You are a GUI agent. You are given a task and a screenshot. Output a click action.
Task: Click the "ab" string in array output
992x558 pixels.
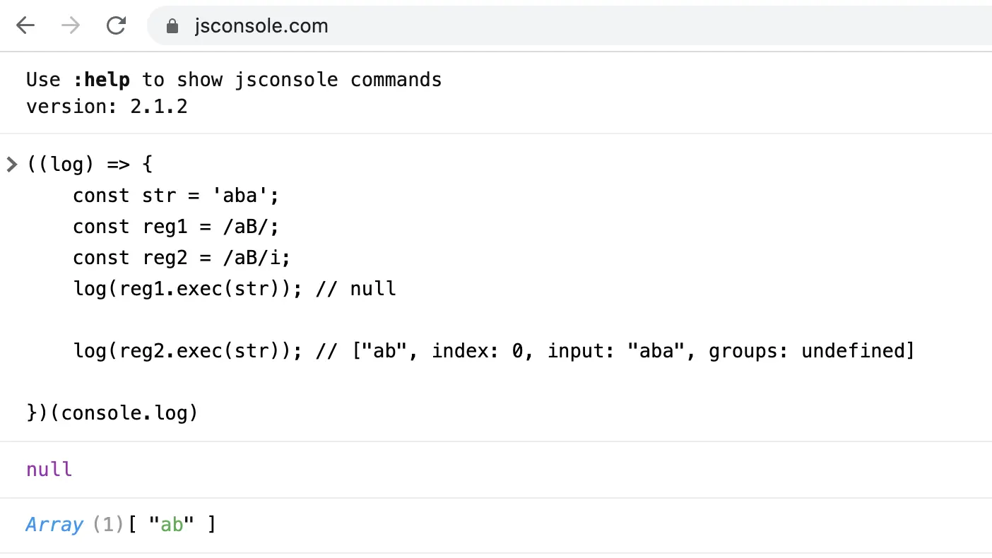tap(171, 526)
